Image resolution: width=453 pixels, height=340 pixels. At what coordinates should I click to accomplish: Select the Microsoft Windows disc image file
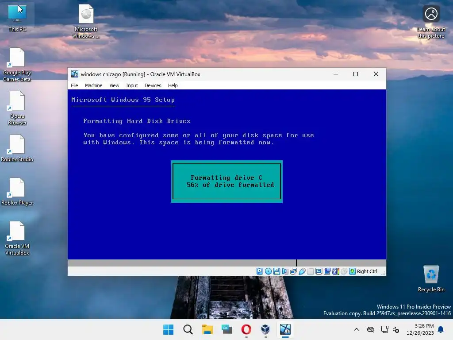pos(86,21)
